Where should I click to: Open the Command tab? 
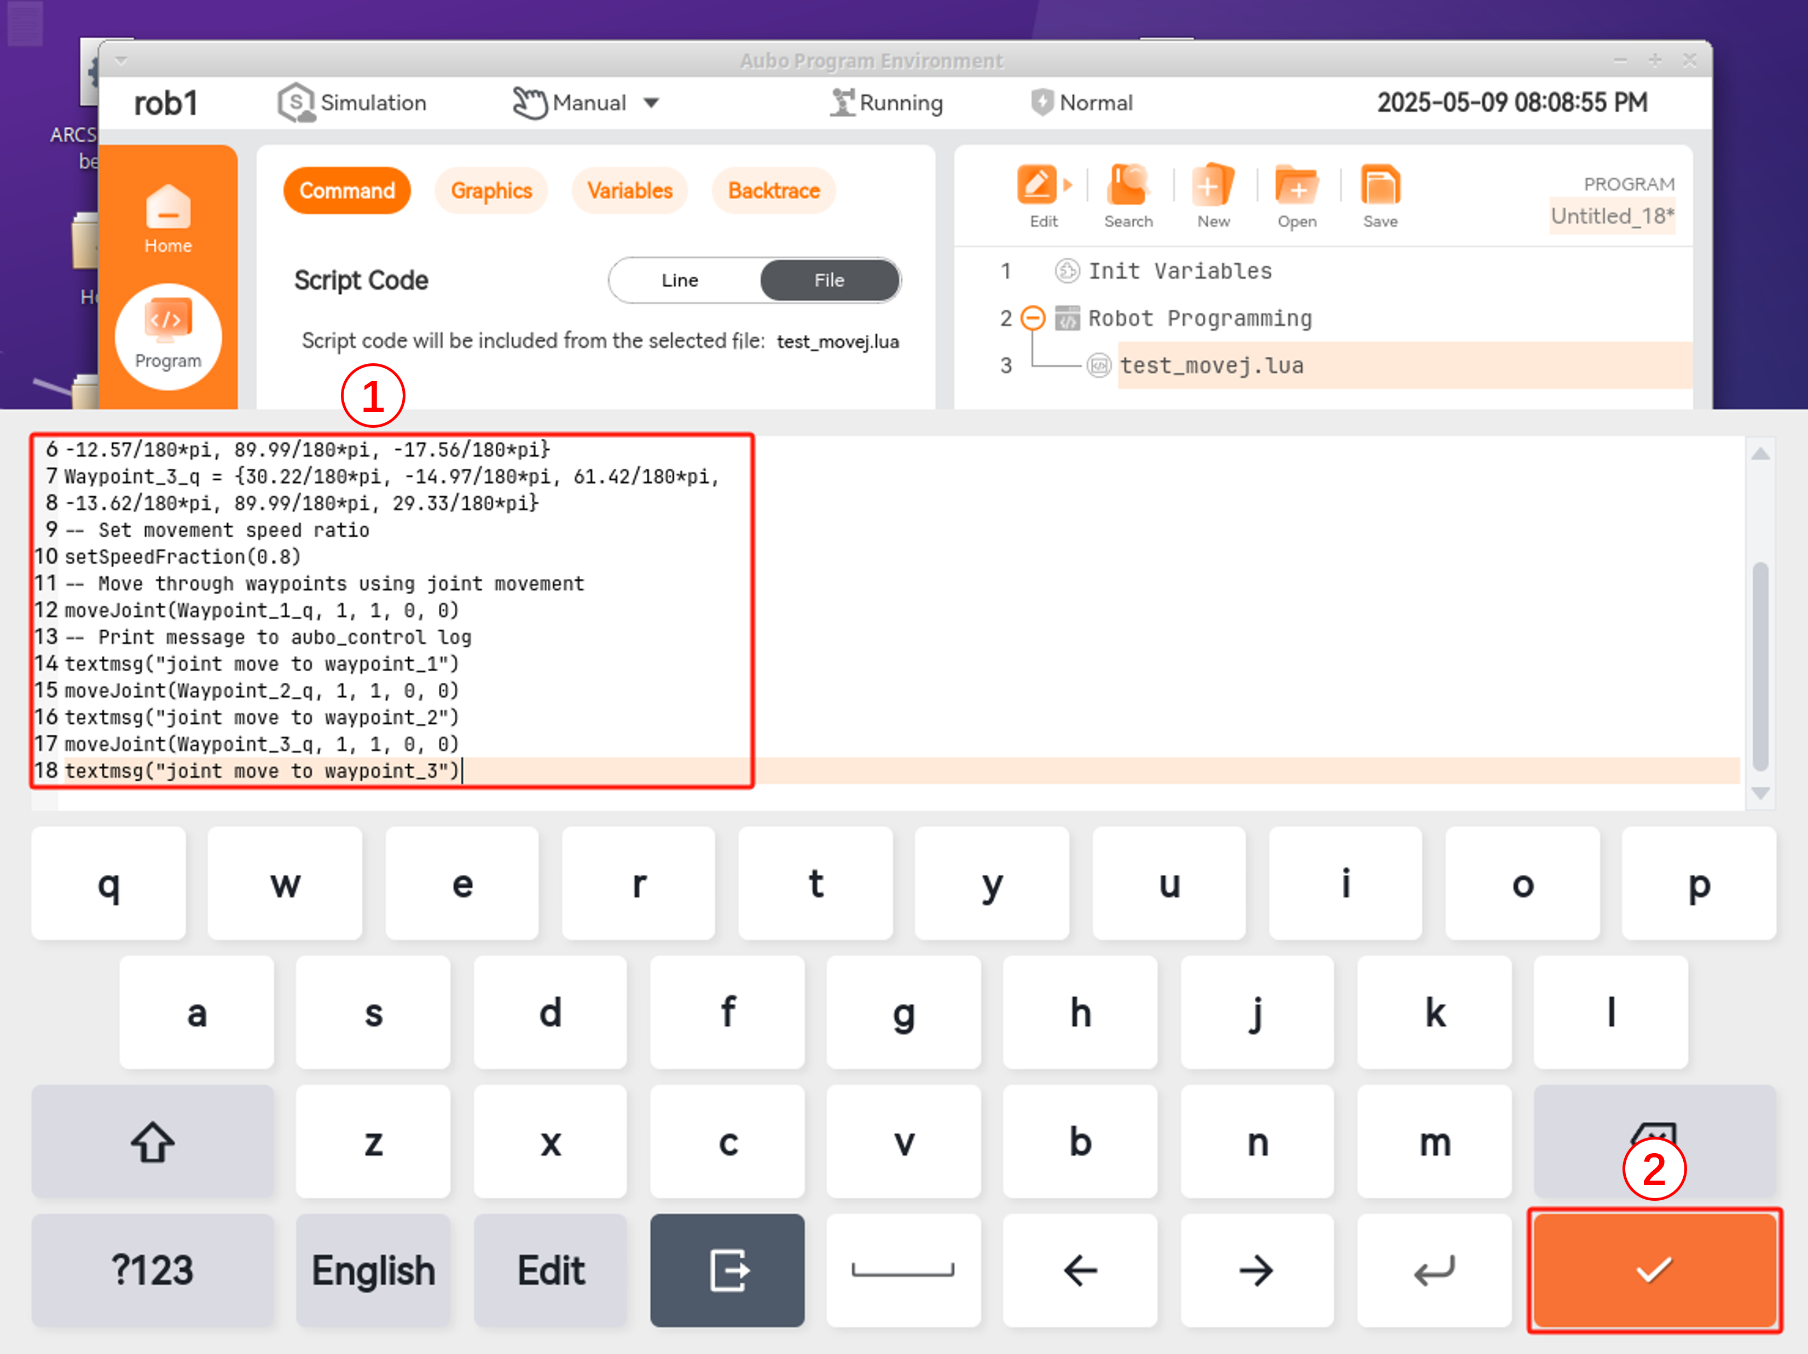(346, 190)
